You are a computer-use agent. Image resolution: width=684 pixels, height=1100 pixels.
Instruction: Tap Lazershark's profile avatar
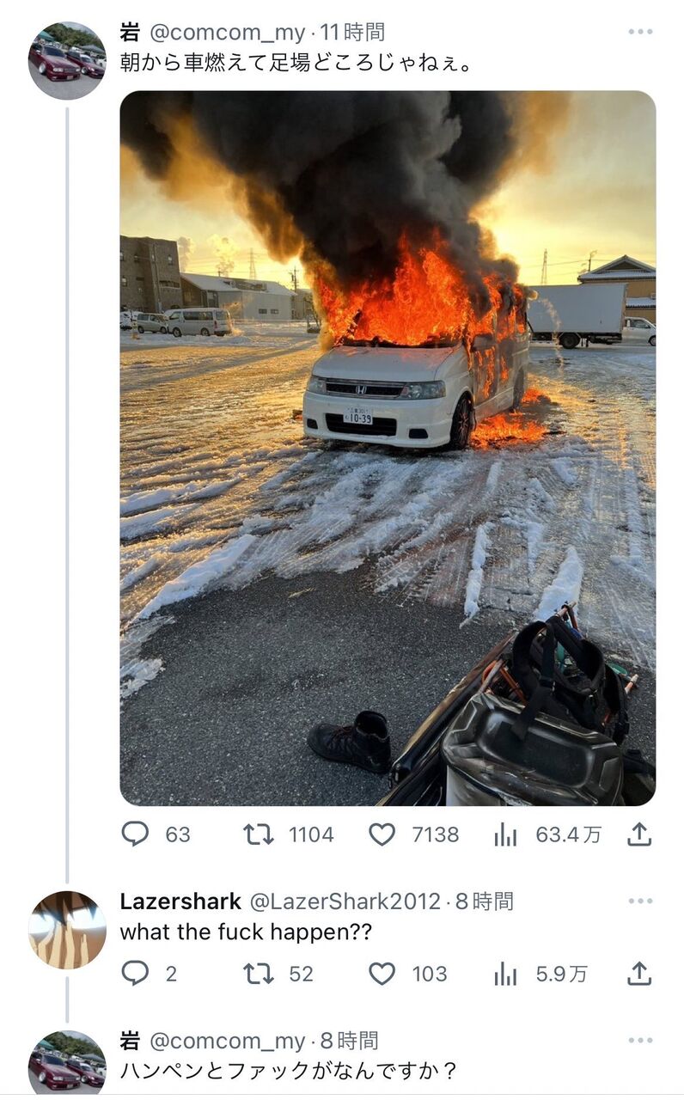point(67,930)
